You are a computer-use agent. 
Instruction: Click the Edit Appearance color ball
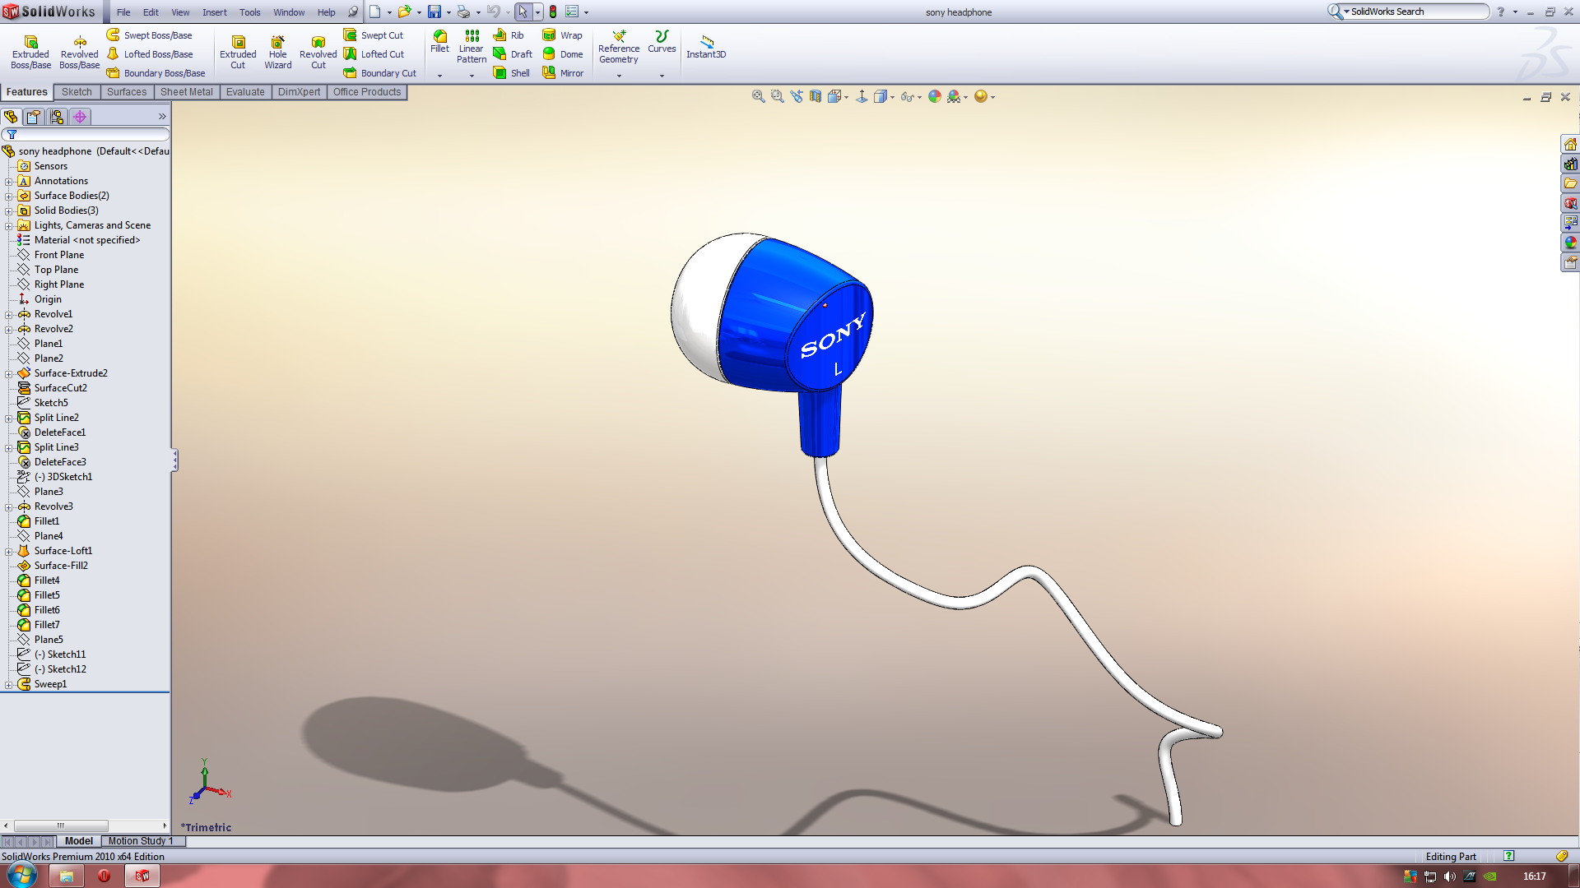[x=934, y=96]
